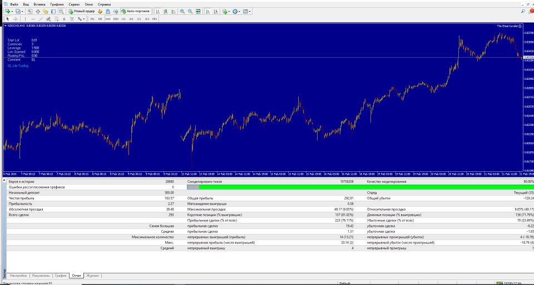
Task: Select the Trendline drawing tool
Action: [41, 19]
